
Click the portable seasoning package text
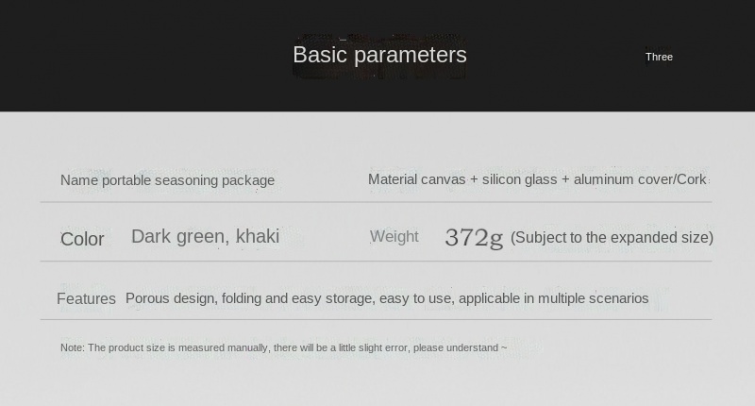tap(188, 180)
